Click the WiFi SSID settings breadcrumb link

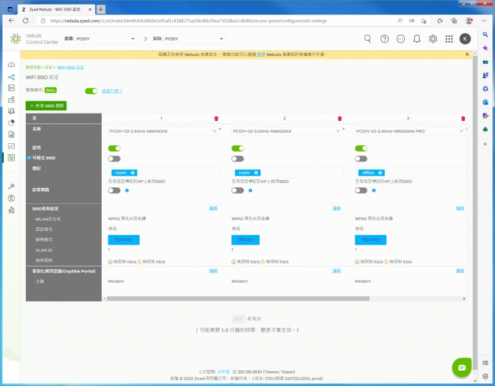point(70,67)
